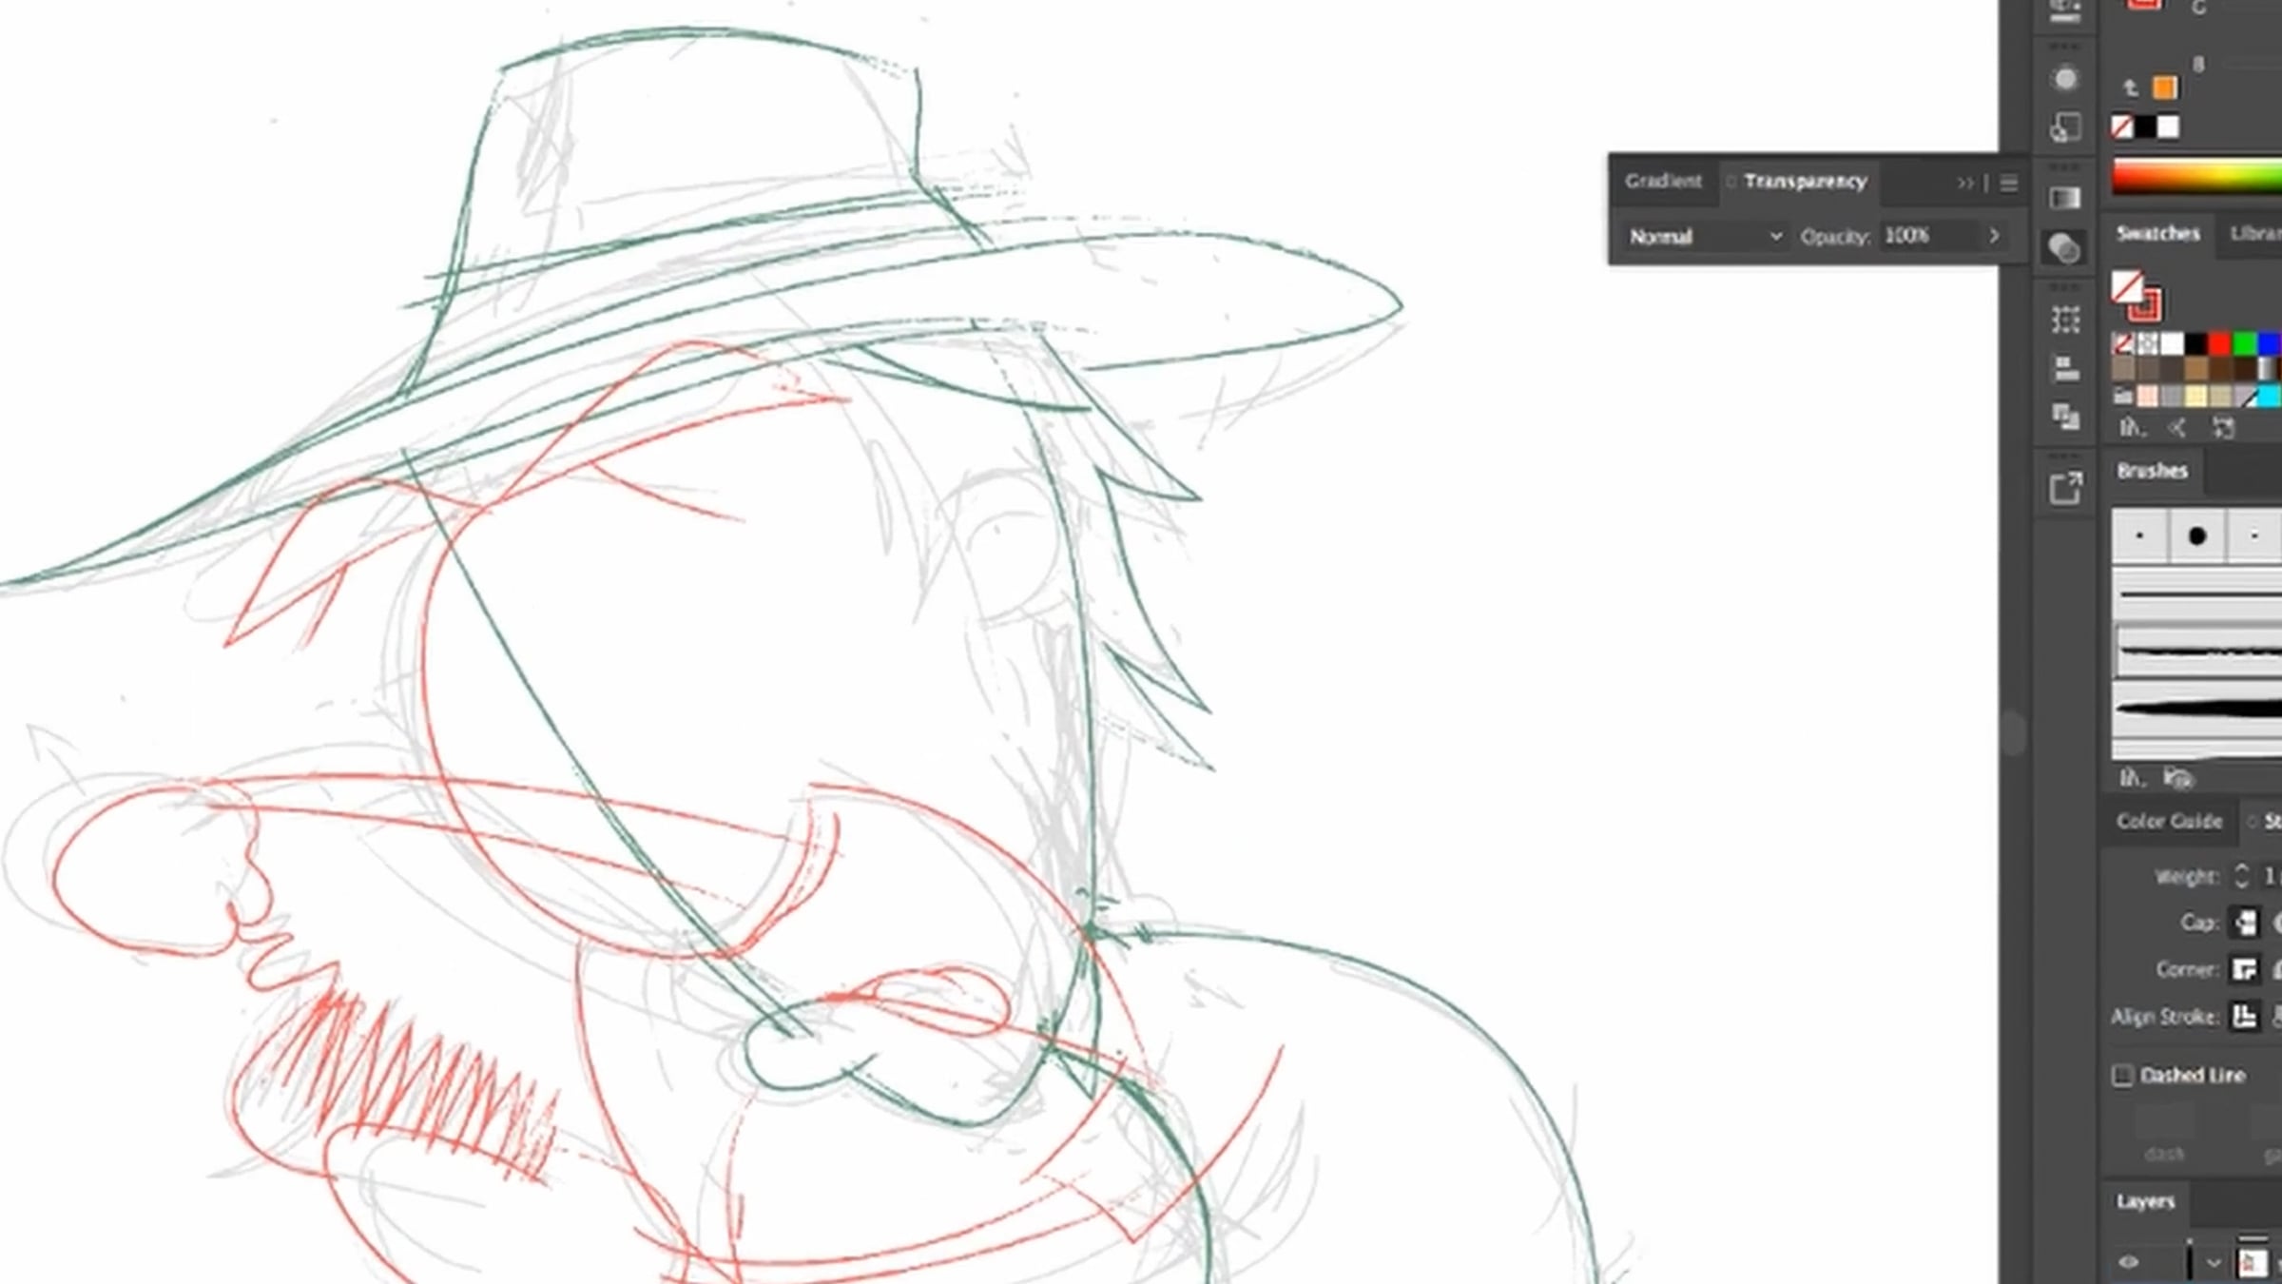Open the Align panel icon
The image size is (2282, 1284).
click(x=2064, y=369)
